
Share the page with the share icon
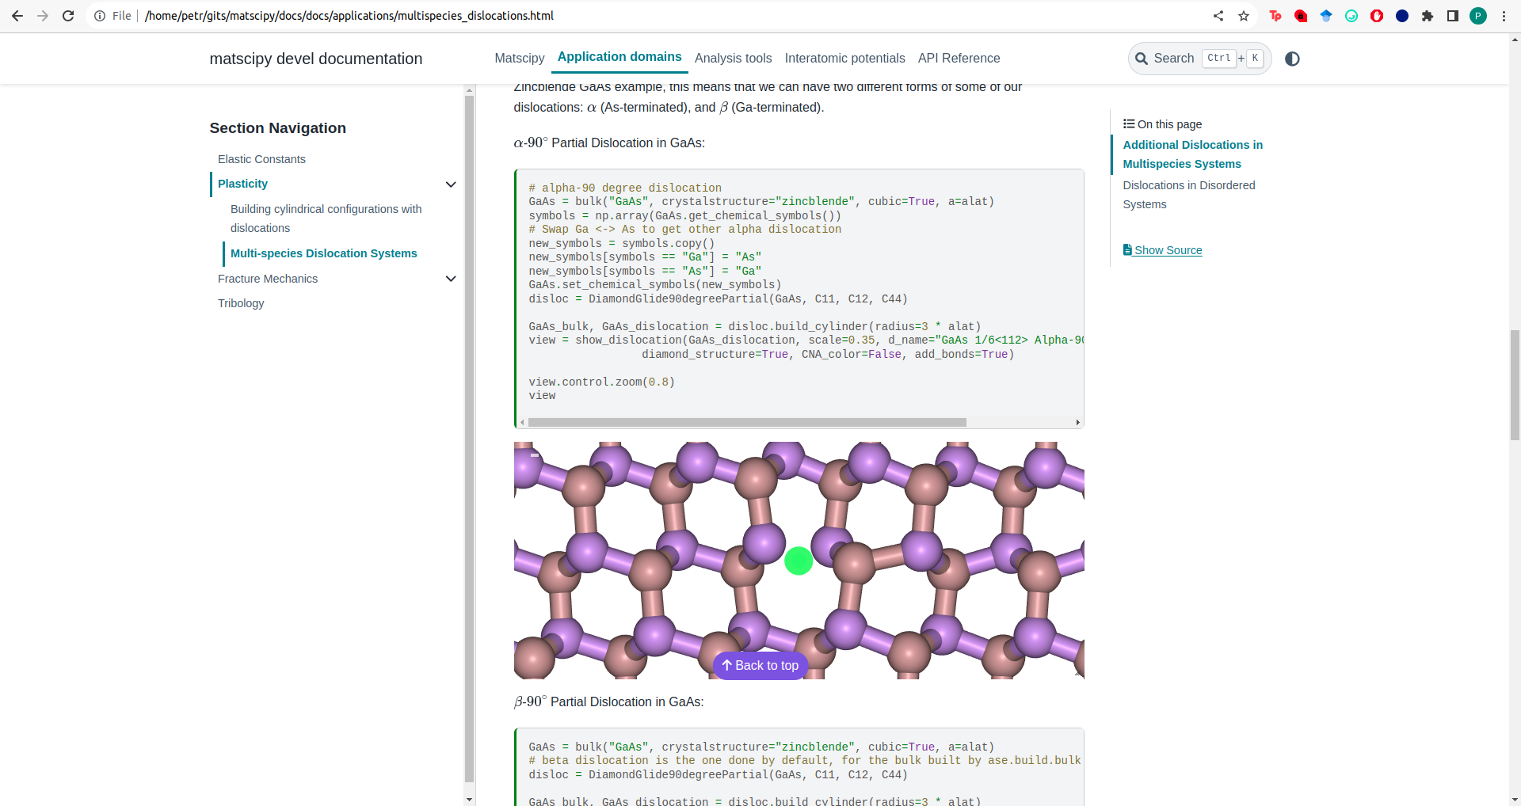(x=1218, y=16)
